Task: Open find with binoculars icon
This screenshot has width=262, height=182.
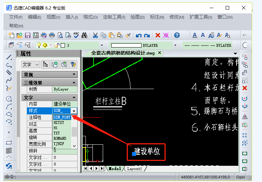Action: pos(84,35)
